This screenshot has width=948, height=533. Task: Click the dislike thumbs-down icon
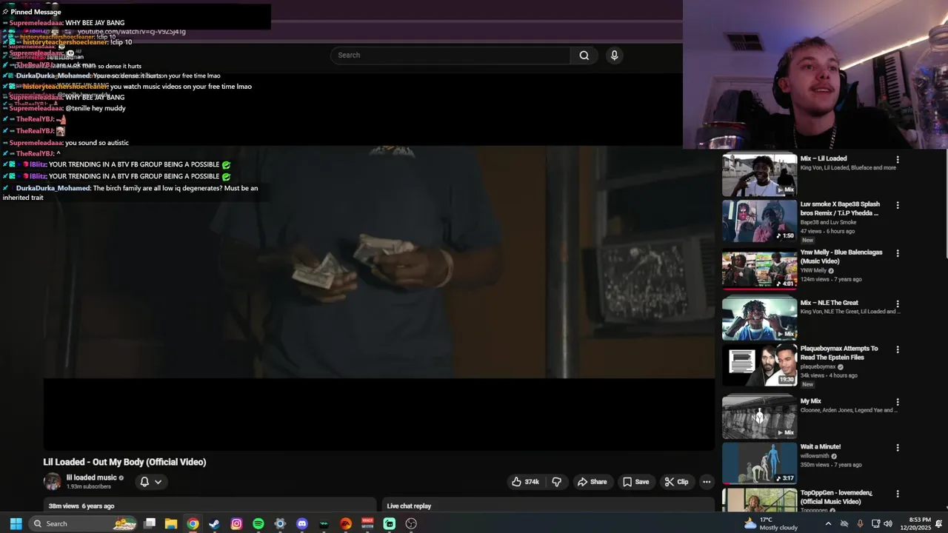[557, 482]
